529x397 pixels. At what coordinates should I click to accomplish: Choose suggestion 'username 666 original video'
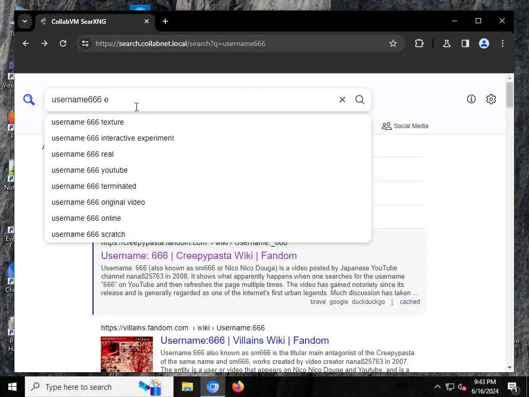coord(208,202)
